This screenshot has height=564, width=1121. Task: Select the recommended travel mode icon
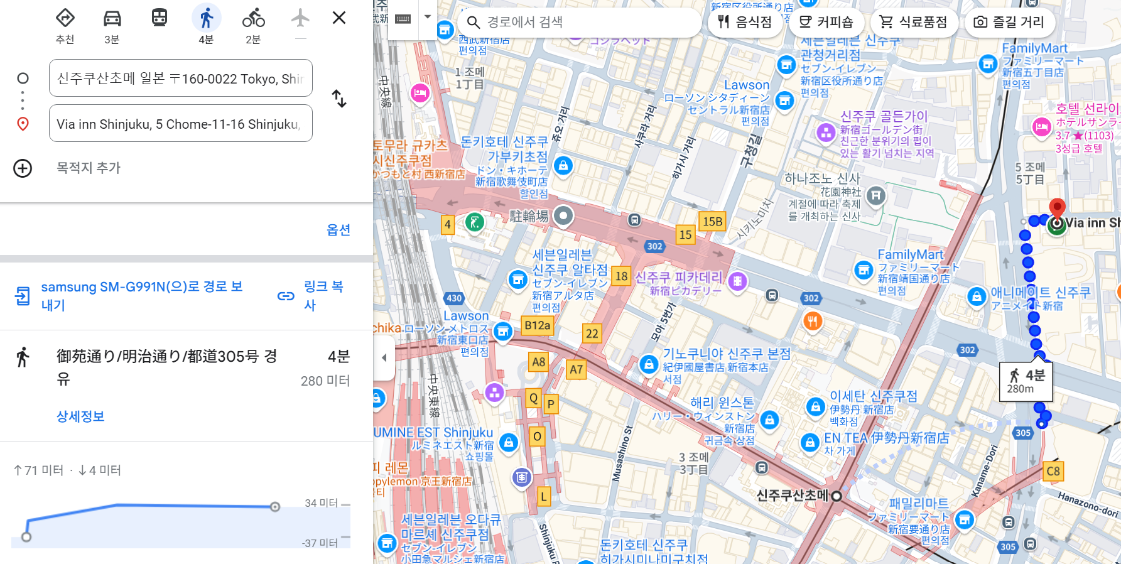point(65,26)
